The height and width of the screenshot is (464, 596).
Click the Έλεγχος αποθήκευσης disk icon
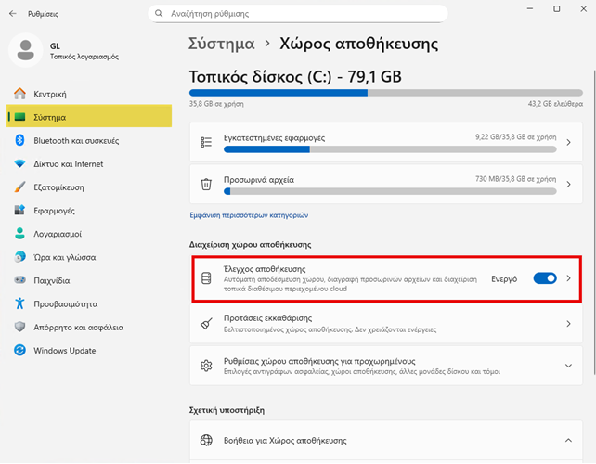point(206,278)
